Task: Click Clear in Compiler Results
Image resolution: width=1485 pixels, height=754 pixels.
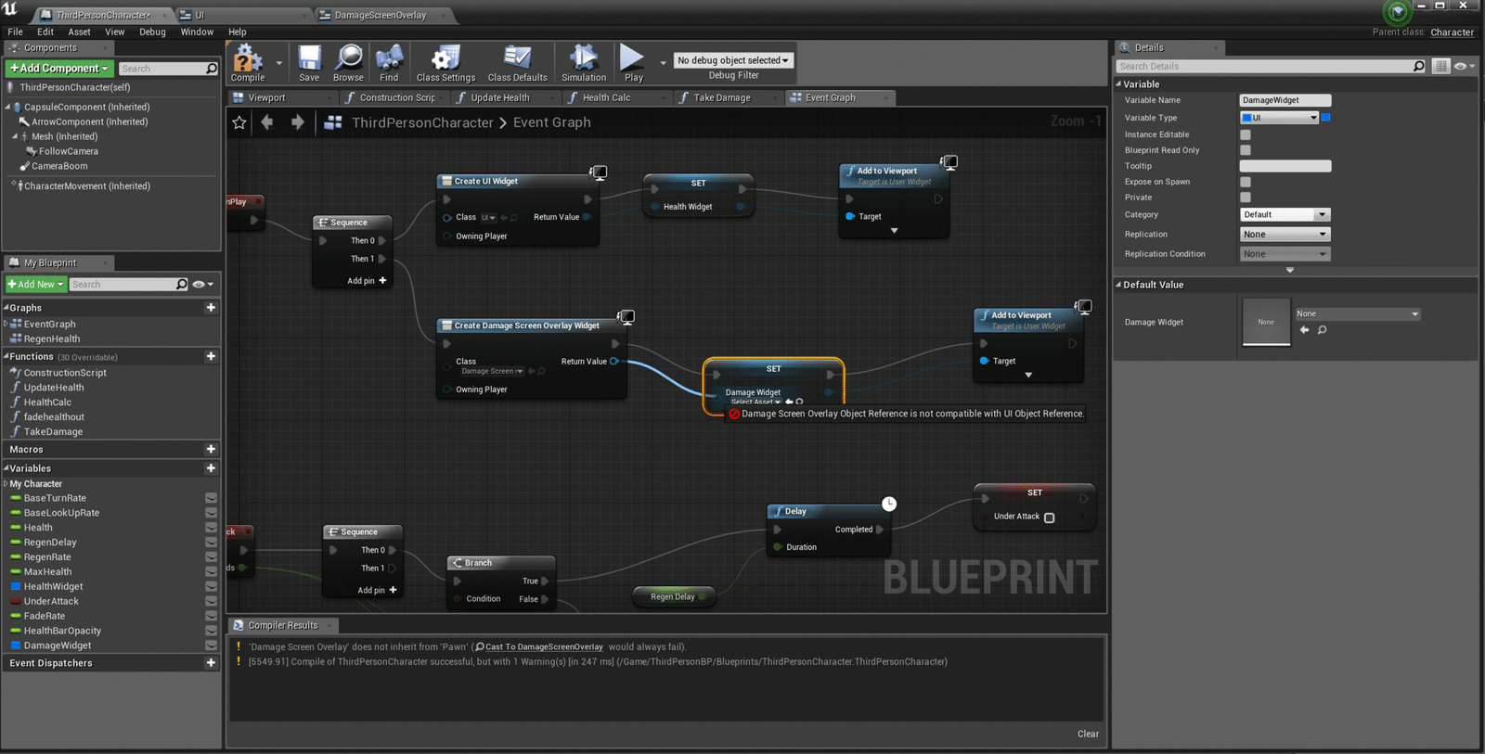Action: (1088, 734)
